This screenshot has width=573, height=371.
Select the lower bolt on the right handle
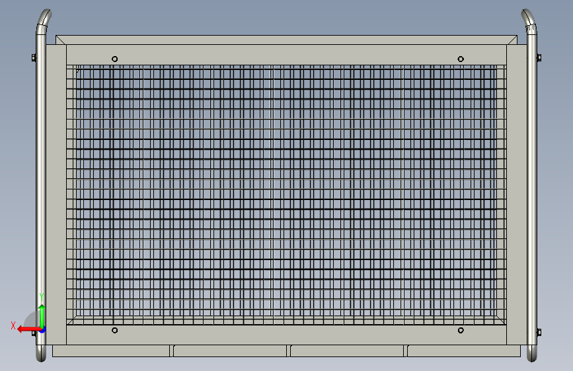click(x=539, y=332)
